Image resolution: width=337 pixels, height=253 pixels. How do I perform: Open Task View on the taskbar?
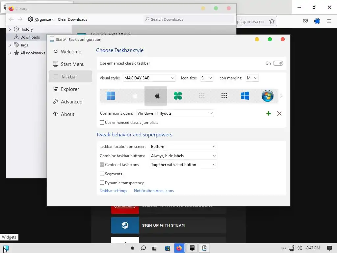tap(155, 248)
